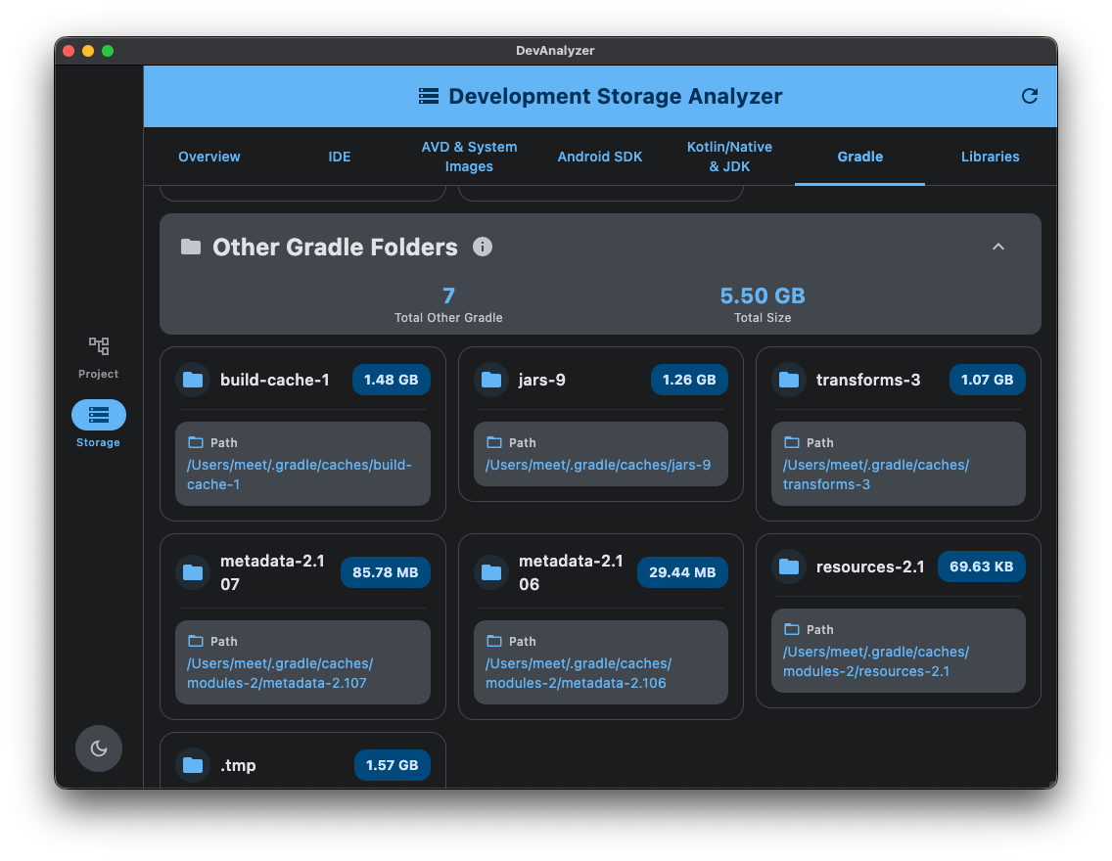Click the 7 Total Other Gradle count
Image resolution: width=1112 pixels, height=861 pixels.
(448, 295)
